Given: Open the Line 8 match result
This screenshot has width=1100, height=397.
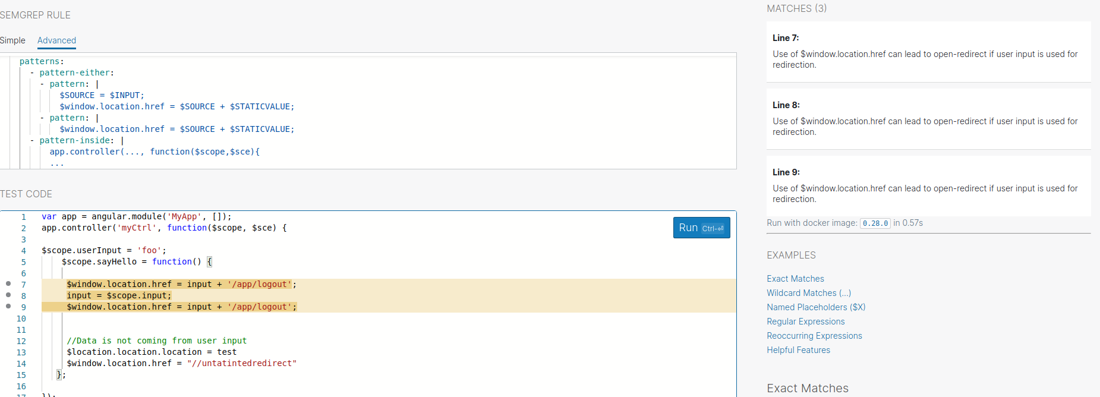Looking at the screenshot, I should tap(928, 119).
